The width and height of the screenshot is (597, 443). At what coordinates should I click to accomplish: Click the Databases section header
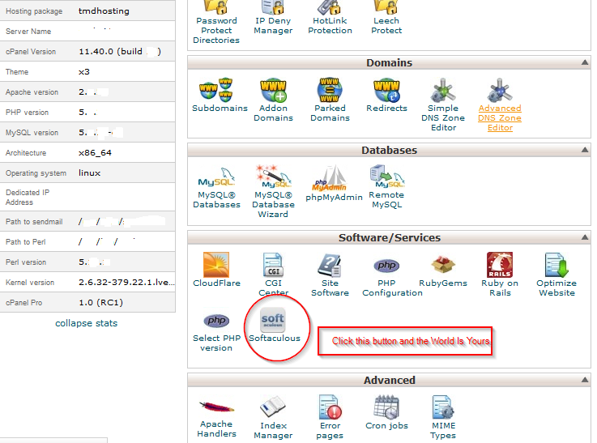(x=389, y=151)
